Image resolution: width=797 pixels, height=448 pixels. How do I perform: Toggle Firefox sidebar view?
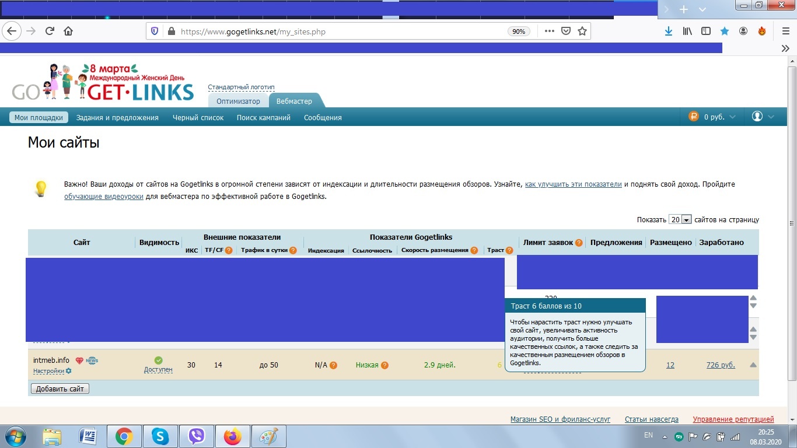(706, 32)
